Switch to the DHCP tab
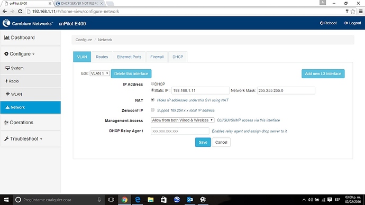Screen dimensions: 365x205 178,57
